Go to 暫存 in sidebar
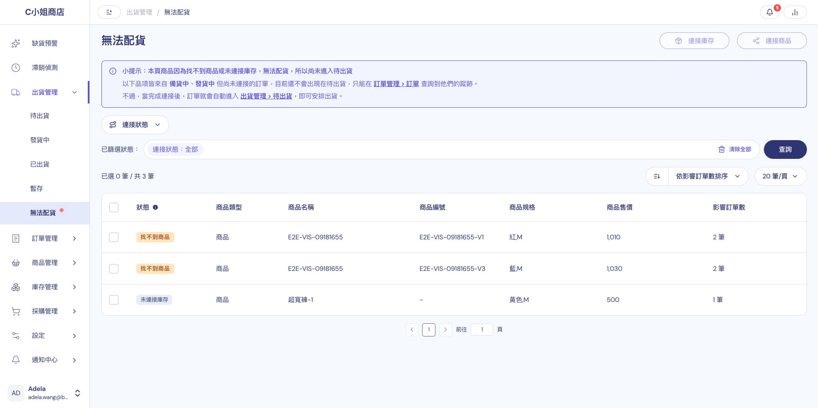Viewport: 818px width, 408px height. [37, 189]
